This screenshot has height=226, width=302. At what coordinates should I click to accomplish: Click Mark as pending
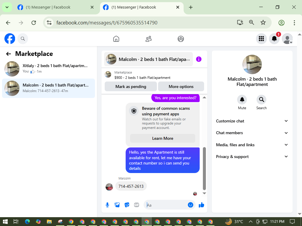coord(131,87)
